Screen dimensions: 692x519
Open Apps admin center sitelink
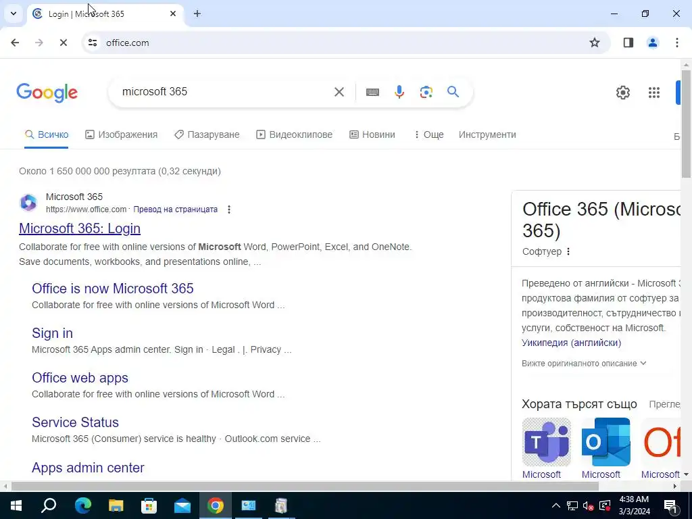pyautogui.click(x=88, y=468)
